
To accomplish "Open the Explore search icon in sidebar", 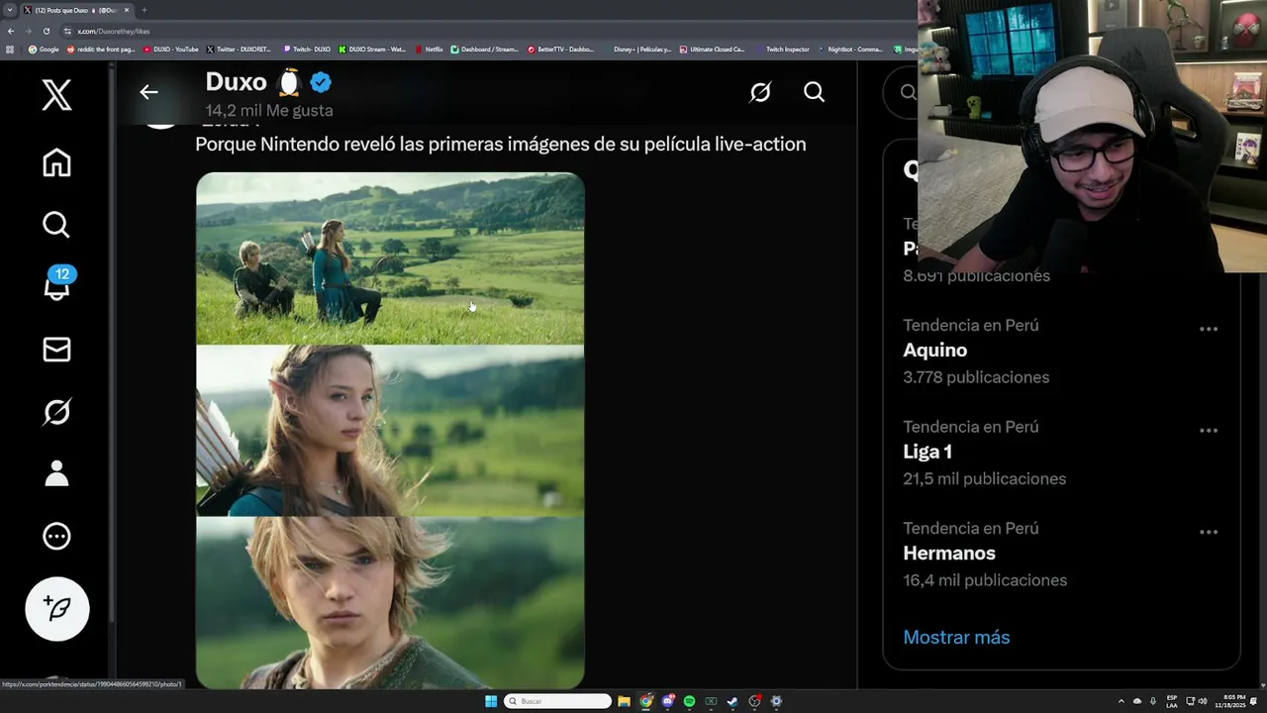I will (x=56, y=225).
